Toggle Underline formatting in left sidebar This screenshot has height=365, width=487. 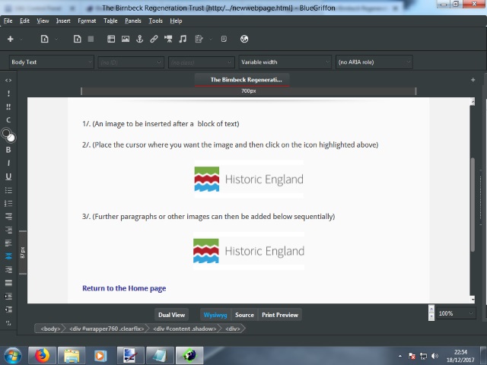point(8,177)
